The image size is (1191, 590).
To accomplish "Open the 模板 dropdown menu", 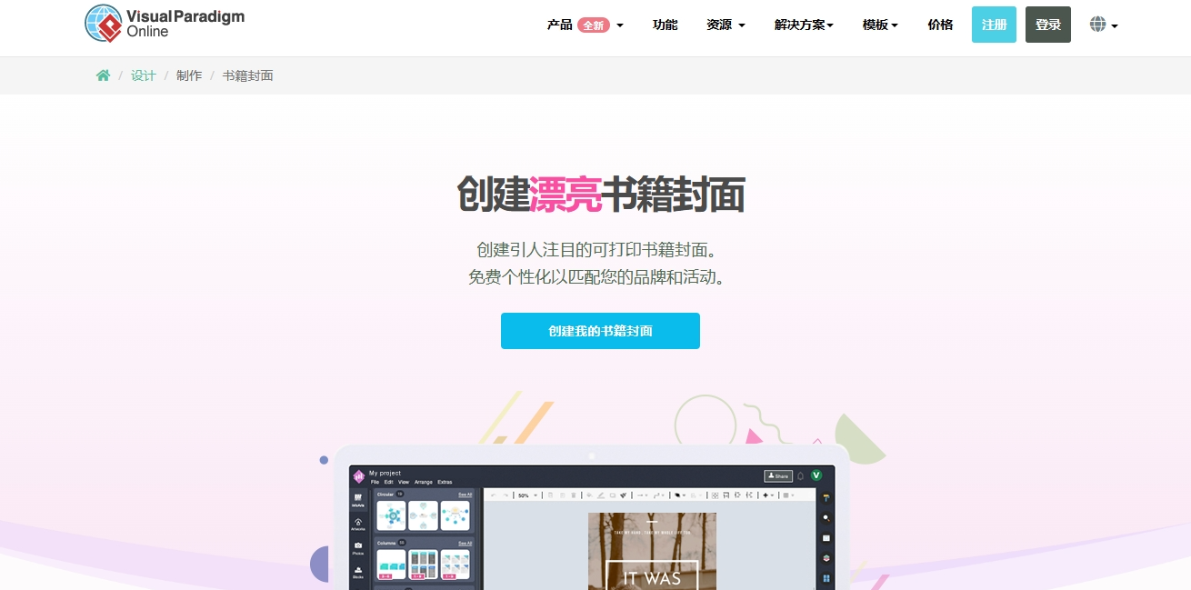I will (x=879, y=25).
